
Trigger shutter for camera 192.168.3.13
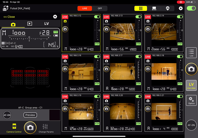106,29
